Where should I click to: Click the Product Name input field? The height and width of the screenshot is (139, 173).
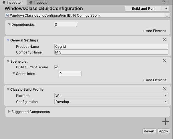click(111, 47)
